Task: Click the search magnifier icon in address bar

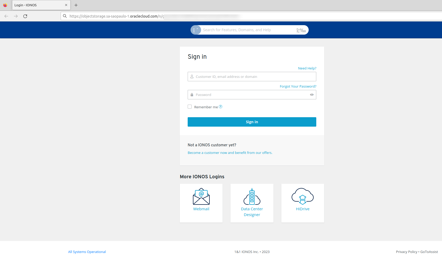Action: click(65, 16)
